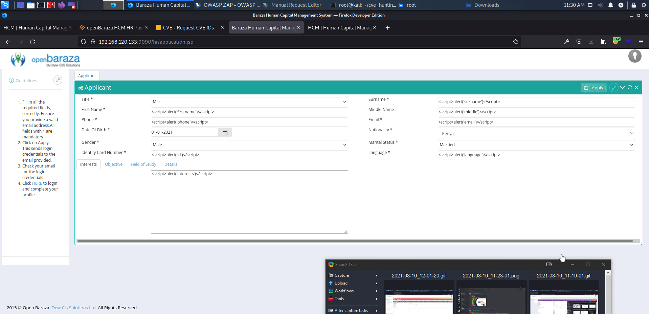Reload the Applicant panel

(x=630, y=88)
